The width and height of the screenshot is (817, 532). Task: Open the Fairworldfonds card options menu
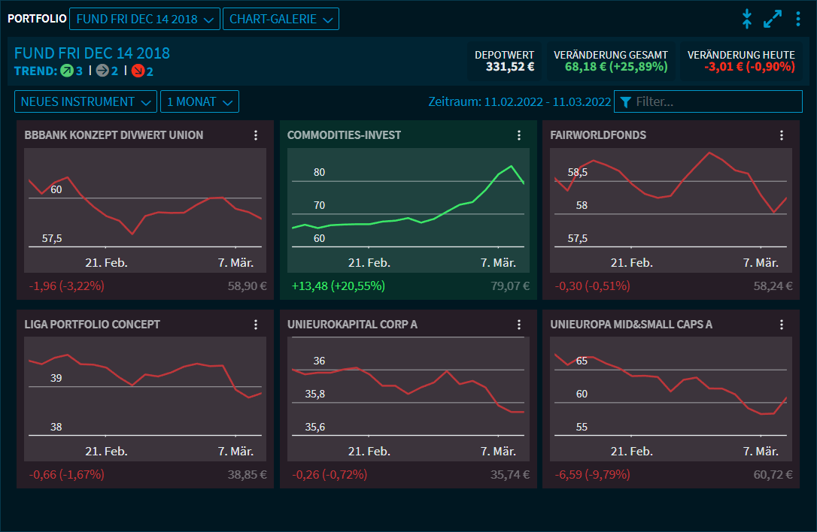[782, 135]
